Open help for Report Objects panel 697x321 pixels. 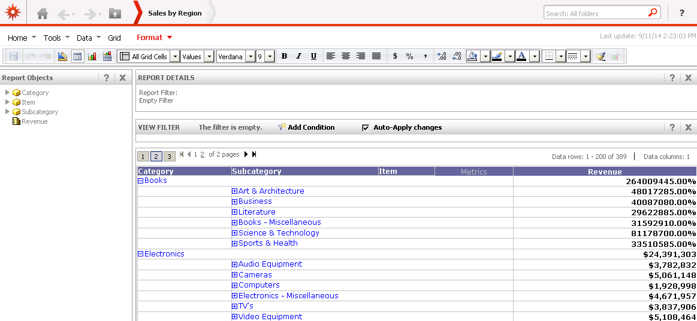click(x=106, y=78)
